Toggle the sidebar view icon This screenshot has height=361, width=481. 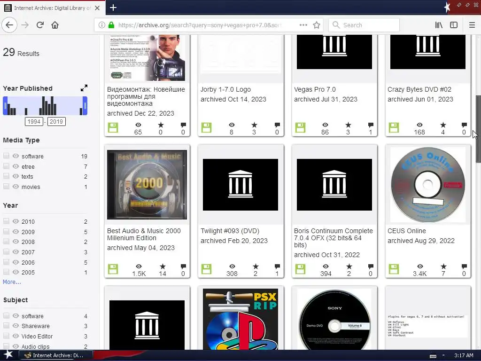click(x=454, y=25)
